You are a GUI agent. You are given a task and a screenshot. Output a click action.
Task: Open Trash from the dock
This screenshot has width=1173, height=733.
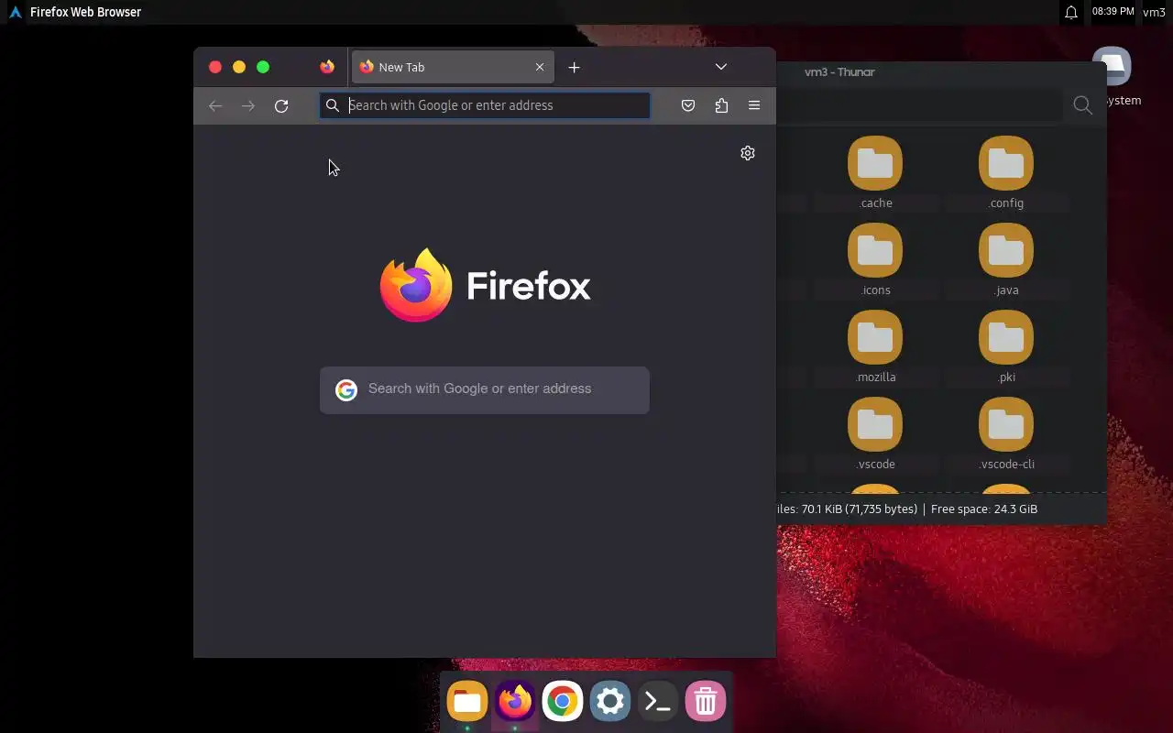706,703
